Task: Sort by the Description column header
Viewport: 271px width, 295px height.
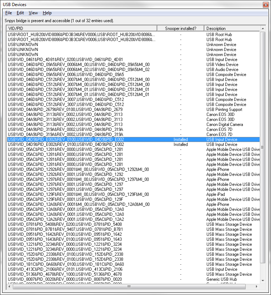Action: (232, 29)
